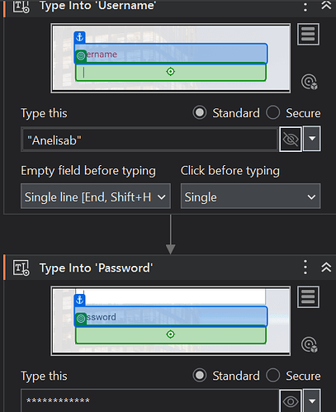Viewport: 336px width, 412px height.
Task: Open dropdown arrow next to "Anelisab" field
Action: [x=312, y=139]
